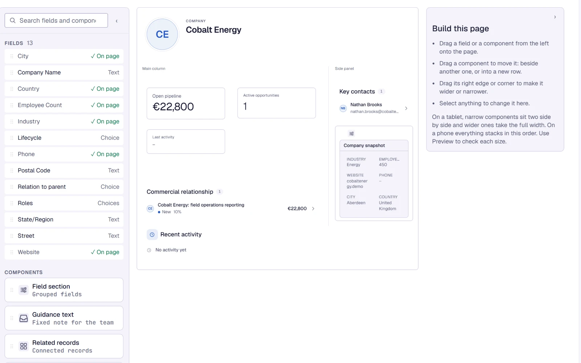This screenshot has width=581, height=363.
Task: Click the State/Region field row
Action: click(x=64, y=220)
